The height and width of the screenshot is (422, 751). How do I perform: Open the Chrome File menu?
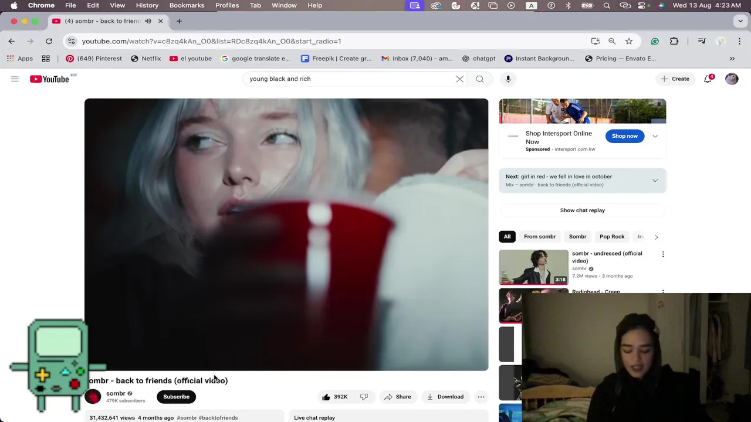pyautogui.click(x=70, y=5)
